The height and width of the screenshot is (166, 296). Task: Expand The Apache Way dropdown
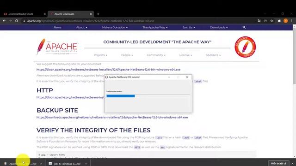coord(155,27)
